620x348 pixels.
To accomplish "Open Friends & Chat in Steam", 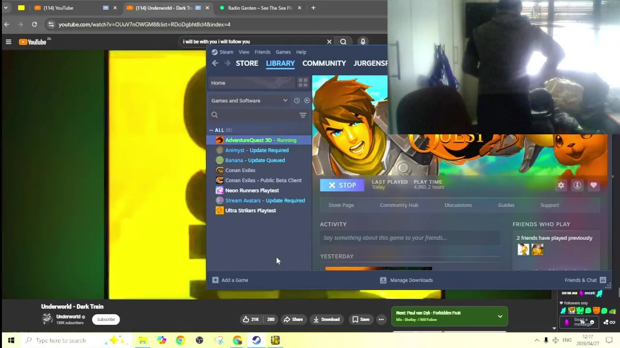I will (x=585, y=280).
